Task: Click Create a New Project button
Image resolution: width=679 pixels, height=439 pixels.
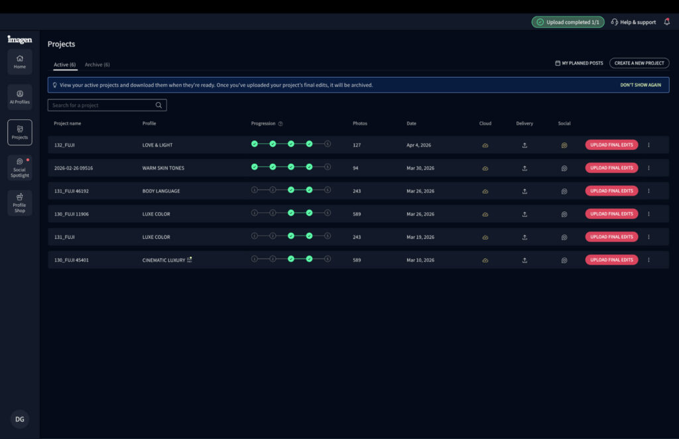Action: pos(639,63)
